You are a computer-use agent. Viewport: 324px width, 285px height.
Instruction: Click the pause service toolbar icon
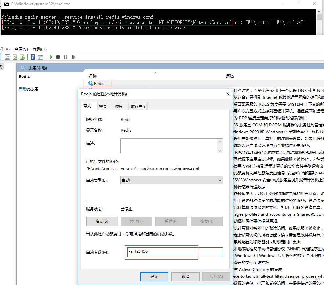(x=66, y=57)
